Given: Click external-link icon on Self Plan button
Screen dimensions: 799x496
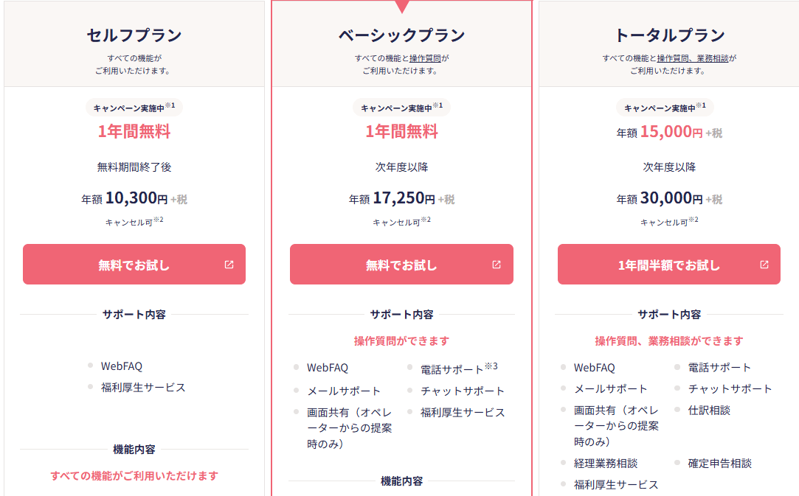Looking at the screenshot, I should point(229,265).
